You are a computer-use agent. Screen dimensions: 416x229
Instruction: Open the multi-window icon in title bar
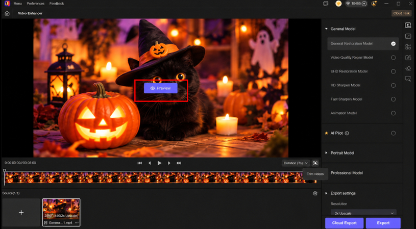tap(326, 4)
